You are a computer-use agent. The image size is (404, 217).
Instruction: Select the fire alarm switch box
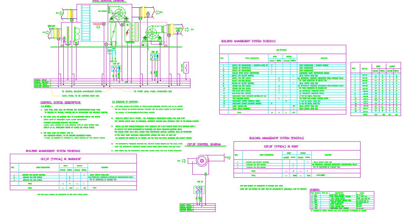pyautogui.click(x=186, y=67)
